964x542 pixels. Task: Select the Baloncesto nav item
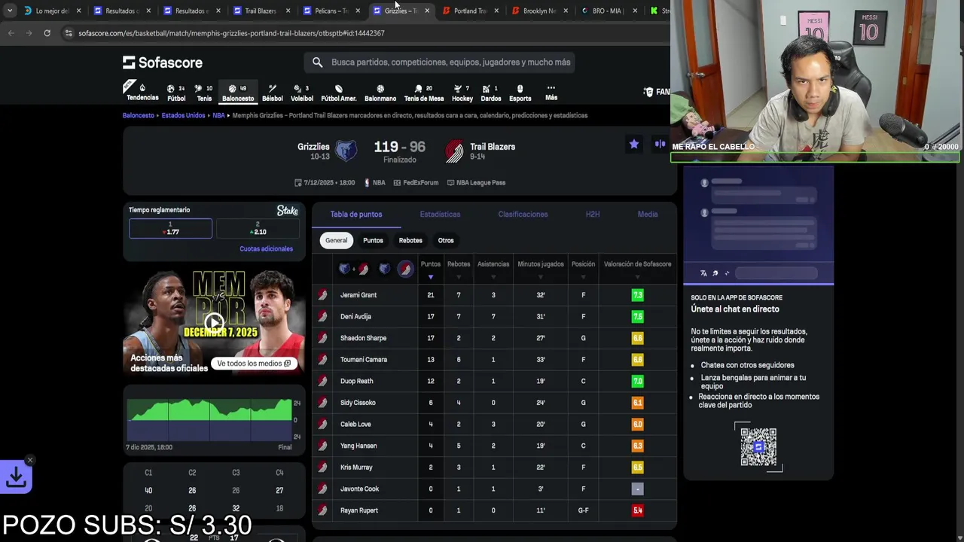click(238, 93)
